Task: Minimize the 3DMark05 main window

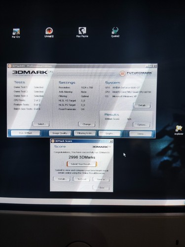Action: [147, 66]
